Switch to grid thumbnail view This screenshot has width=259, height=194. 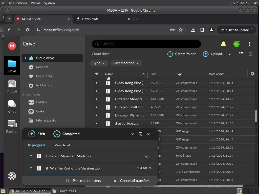tap(250, 54)
